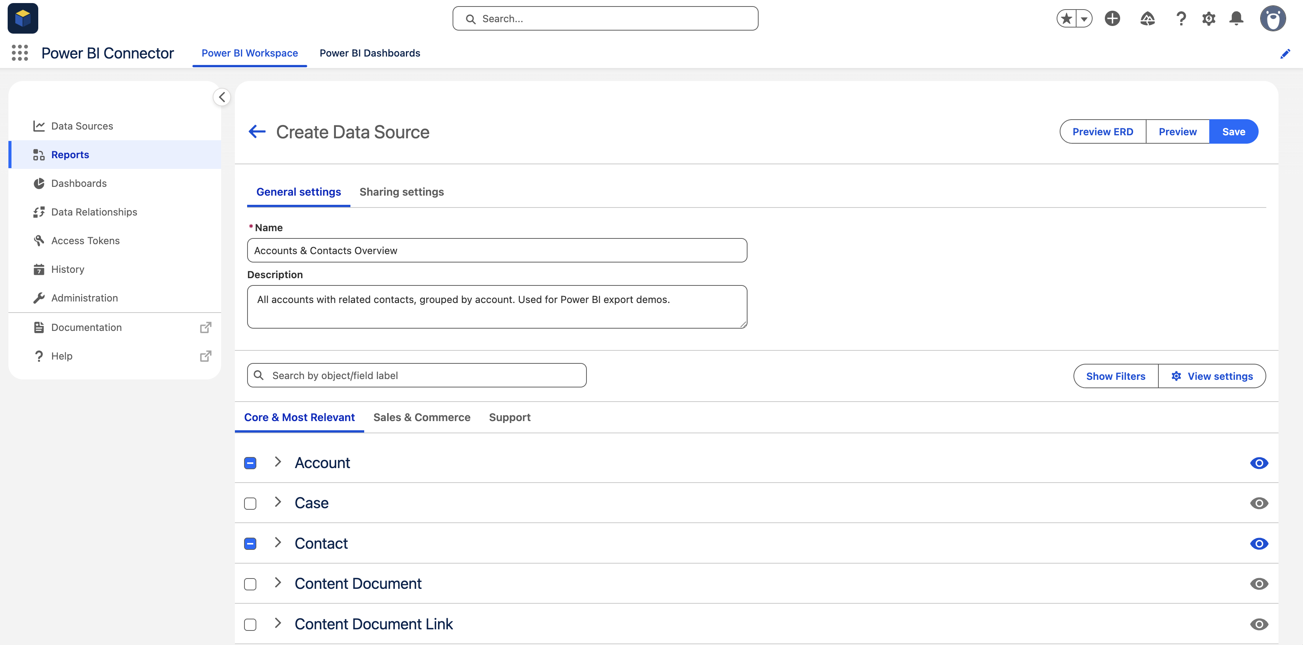Switch to the Sales & Commerce tab
The width and height of the screenshot is (1303, 645).
[422, 417]
